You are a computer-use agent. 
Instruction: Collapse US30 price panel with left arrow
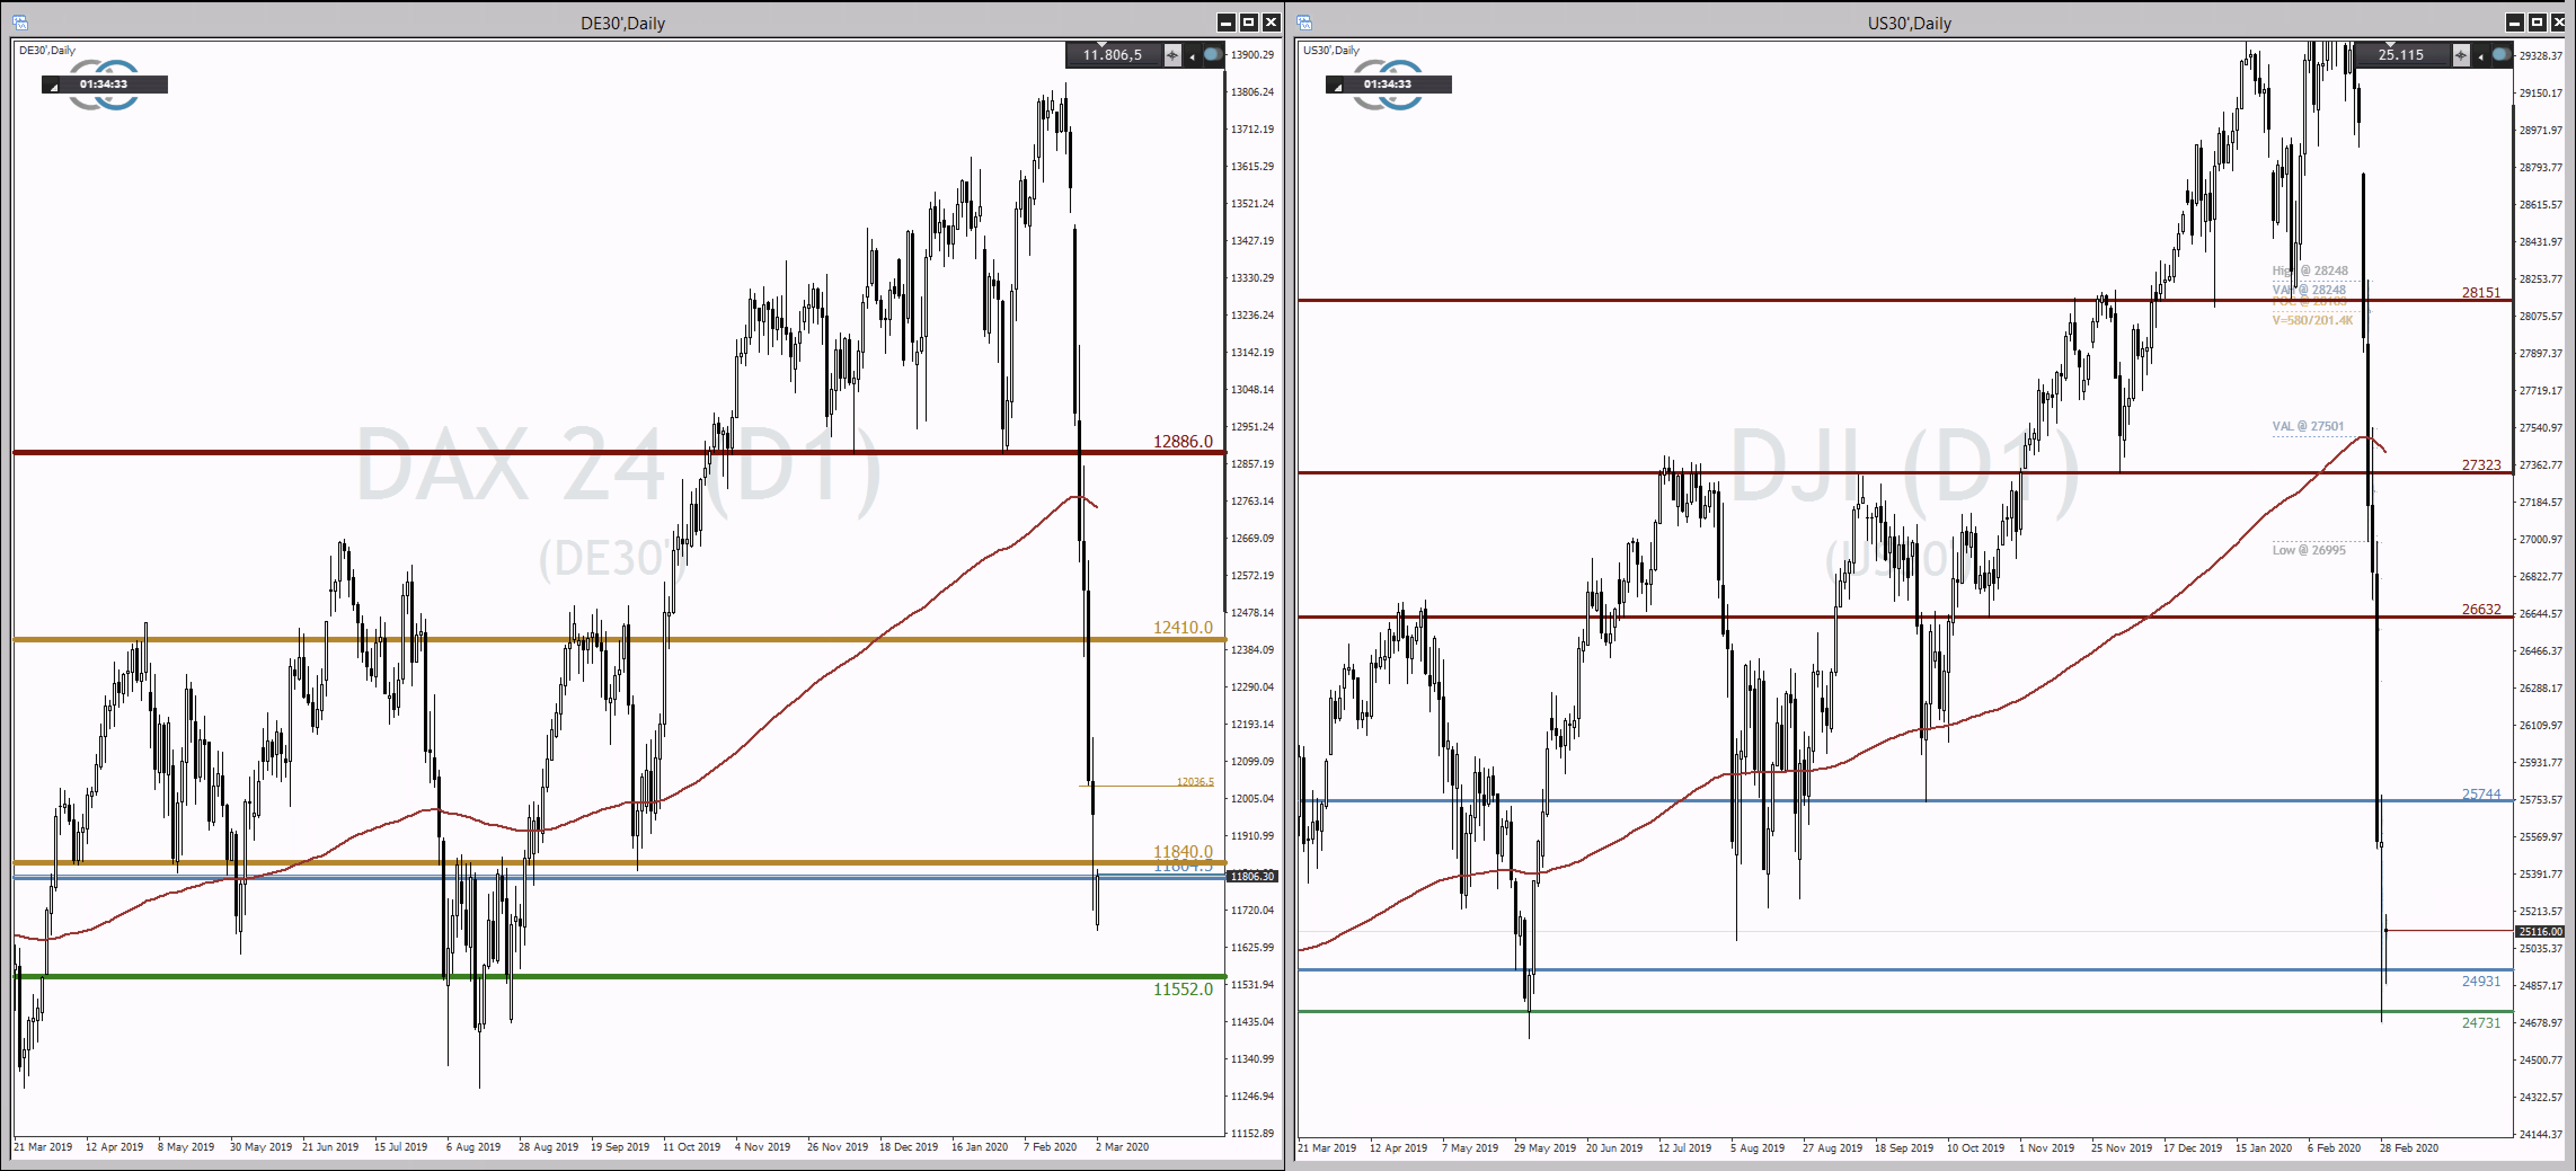tap(2480, 56)
